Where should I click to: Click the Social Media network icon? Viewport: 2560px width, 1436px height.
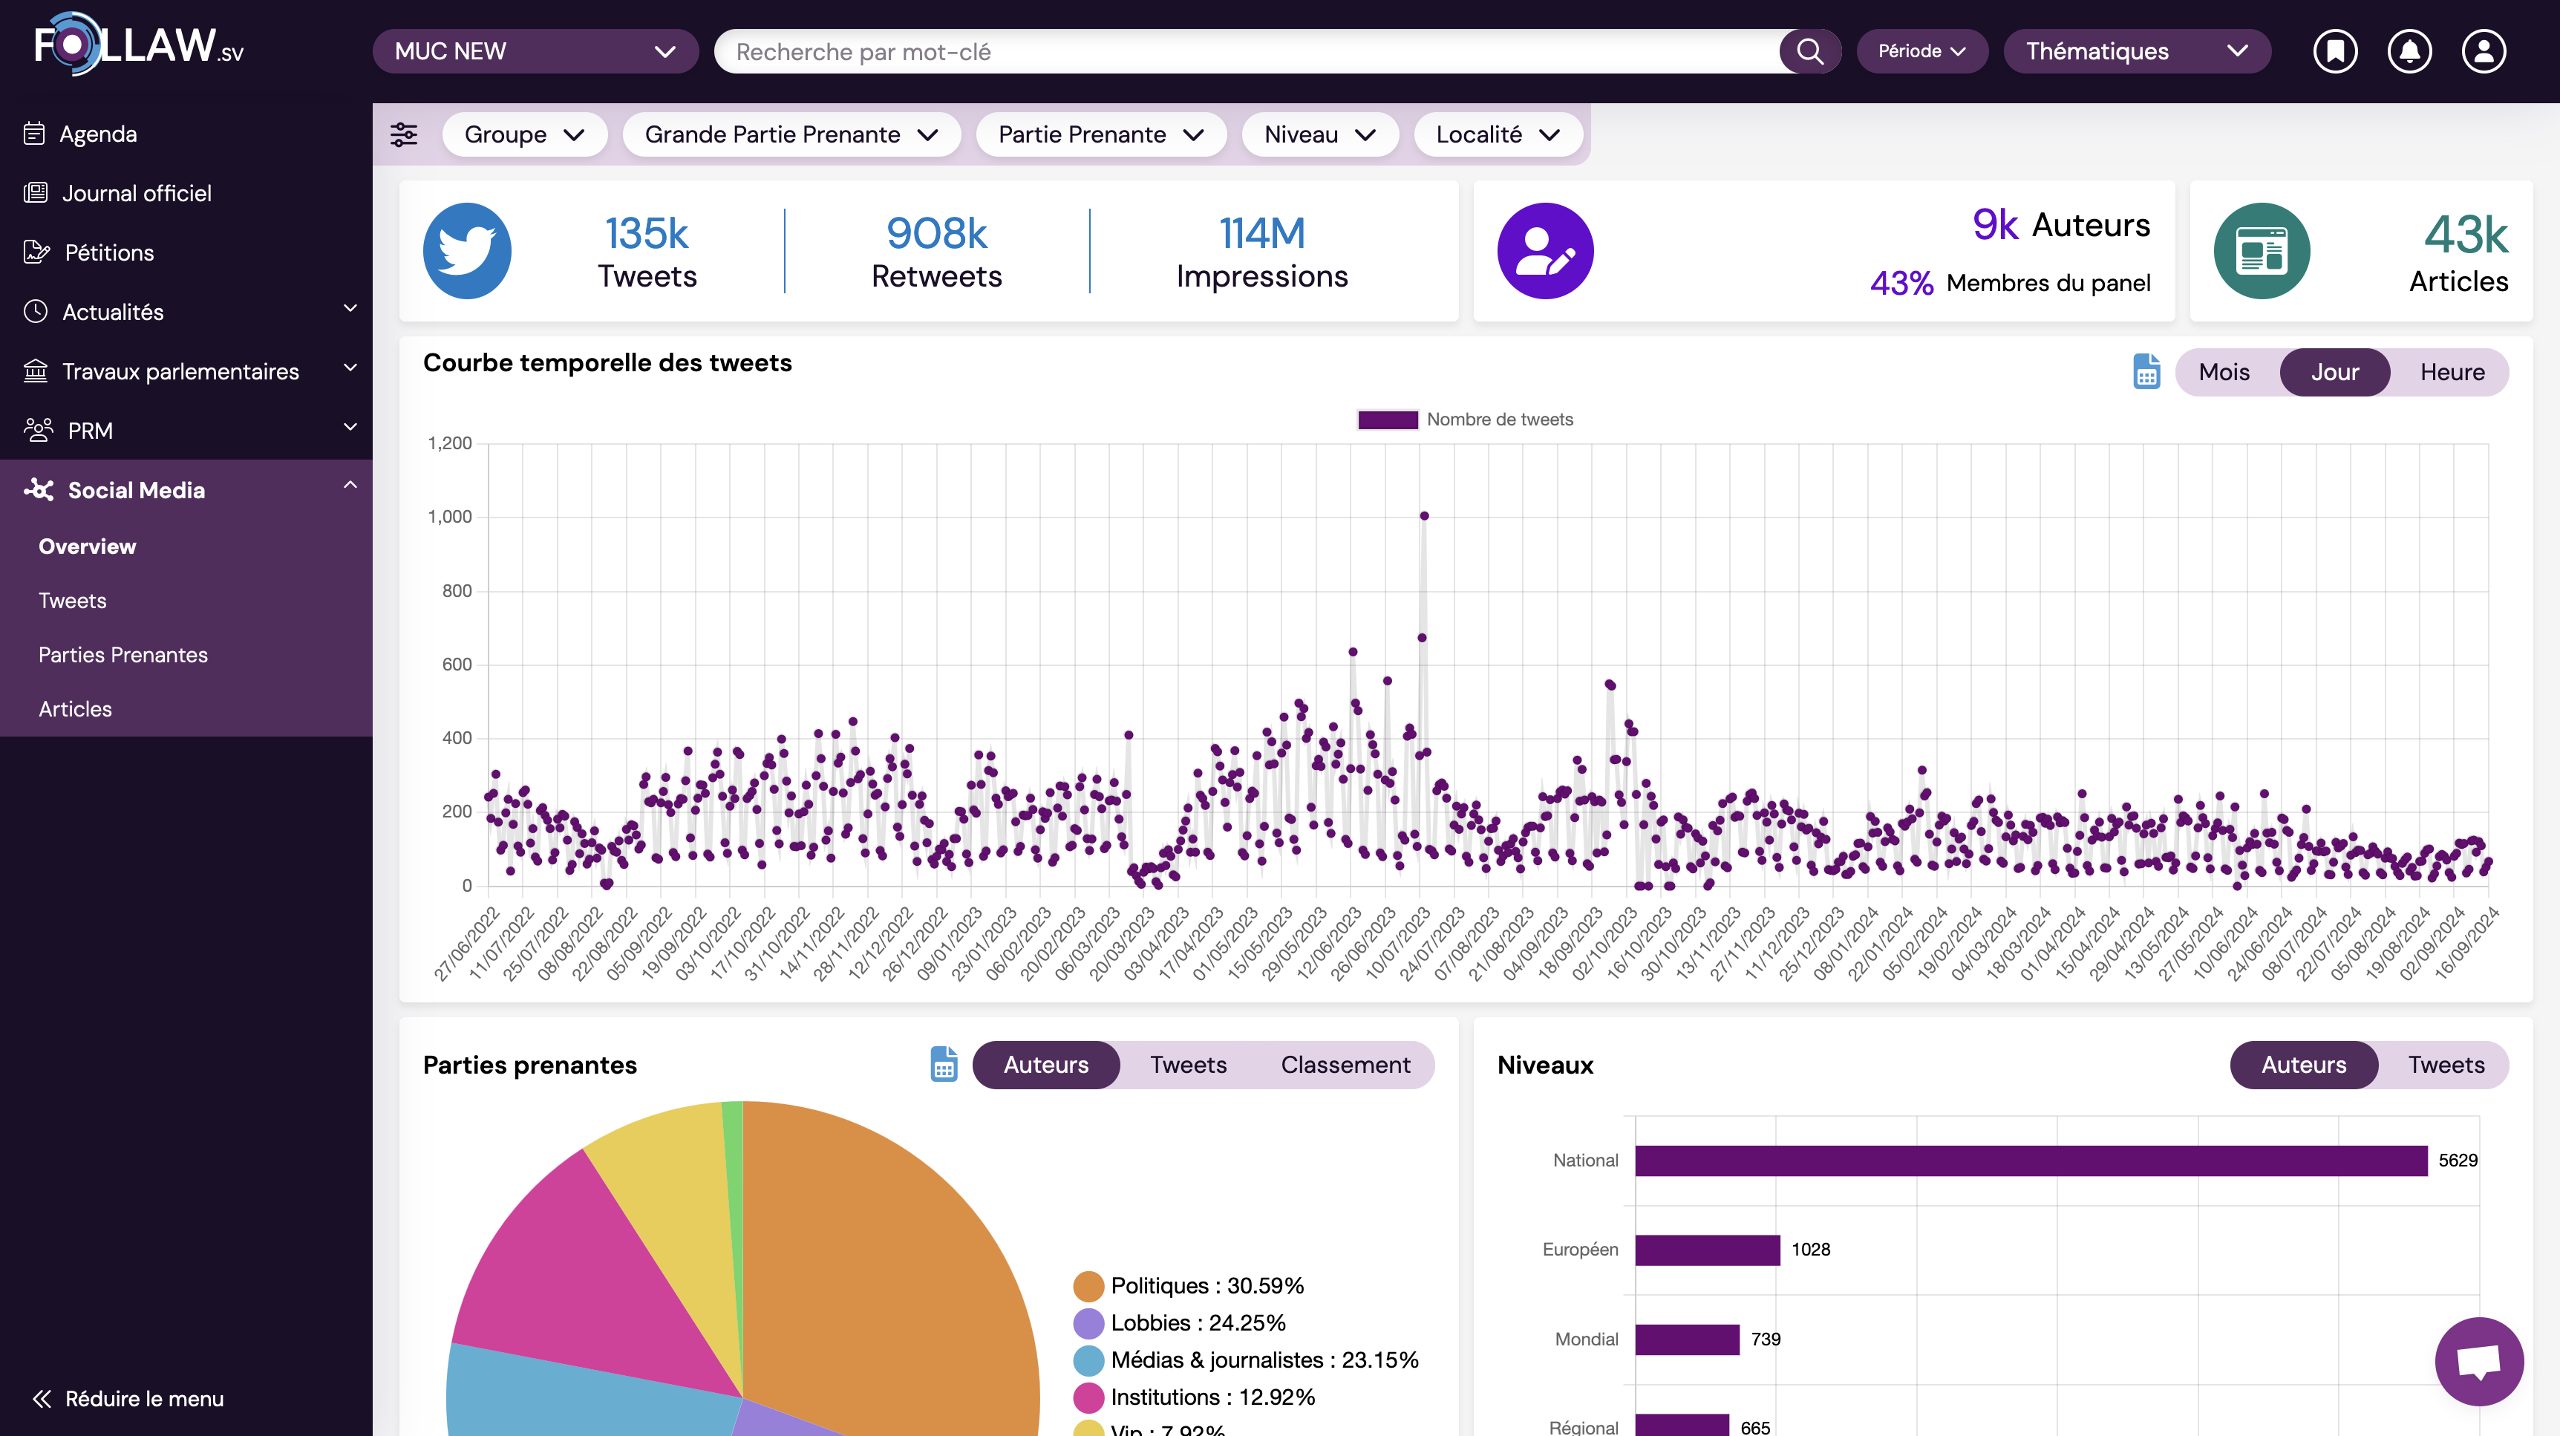(39, 489)
